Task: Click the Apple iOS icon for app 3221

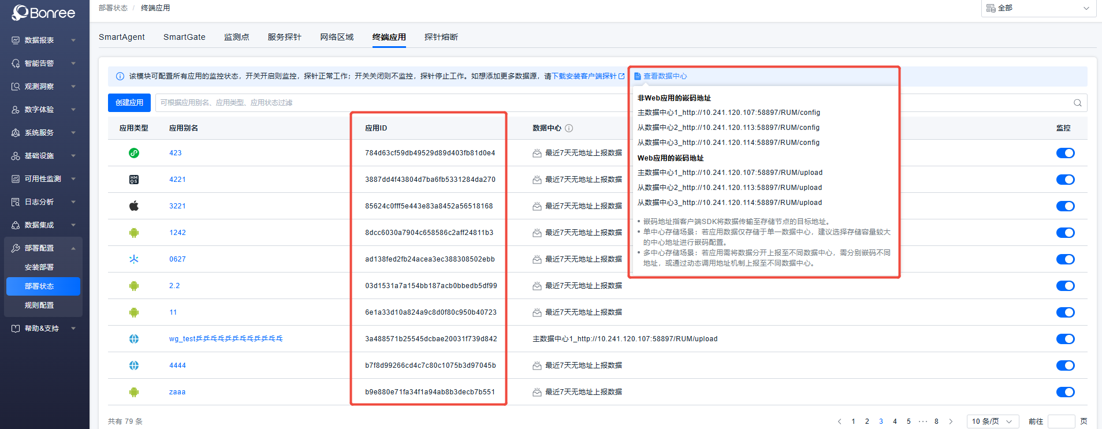Action: 134,206
